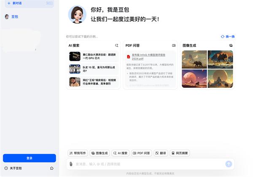The width and height of the screenshot is (253, 177).
Task: Click the AI 搜索 card search icon
Action: (116, 45)
